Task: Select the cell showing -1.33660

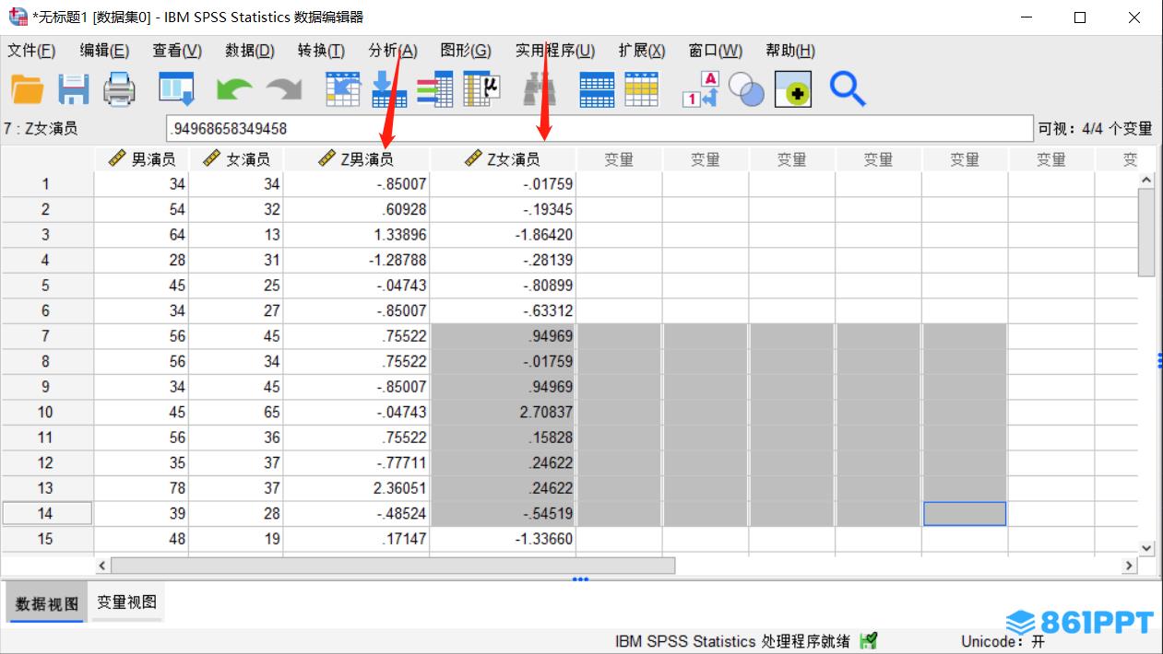Action: (503, 539)
